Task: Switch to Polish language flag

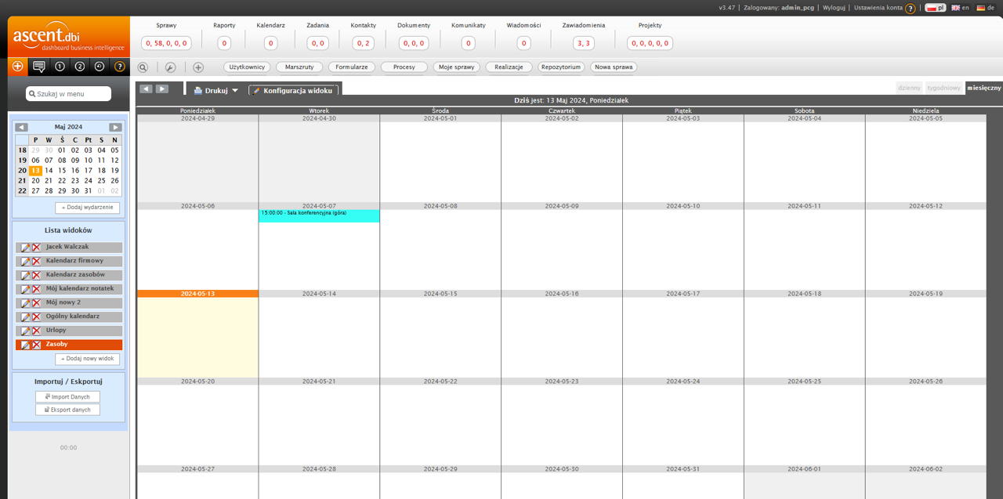Action: pos(935,8)
